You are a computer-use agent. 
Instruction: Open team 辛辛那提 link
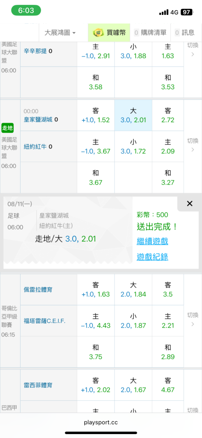click(x=35, y=51)
